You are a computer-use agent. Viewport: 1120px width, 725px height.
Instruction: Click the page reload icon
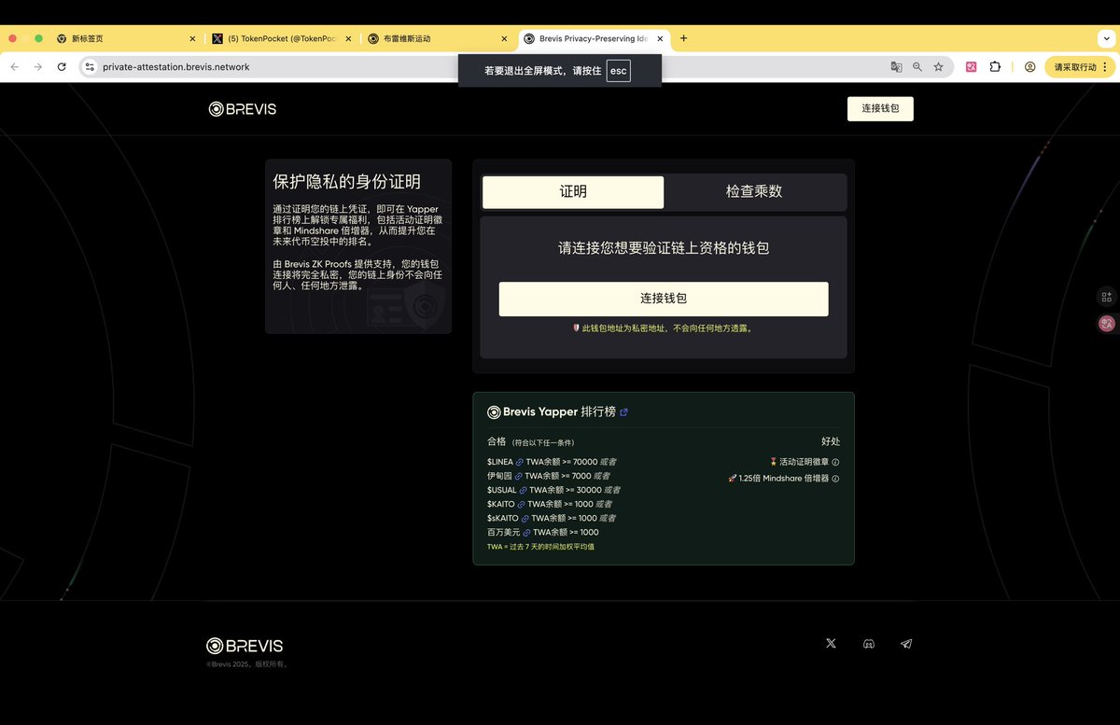pos(60,66)
